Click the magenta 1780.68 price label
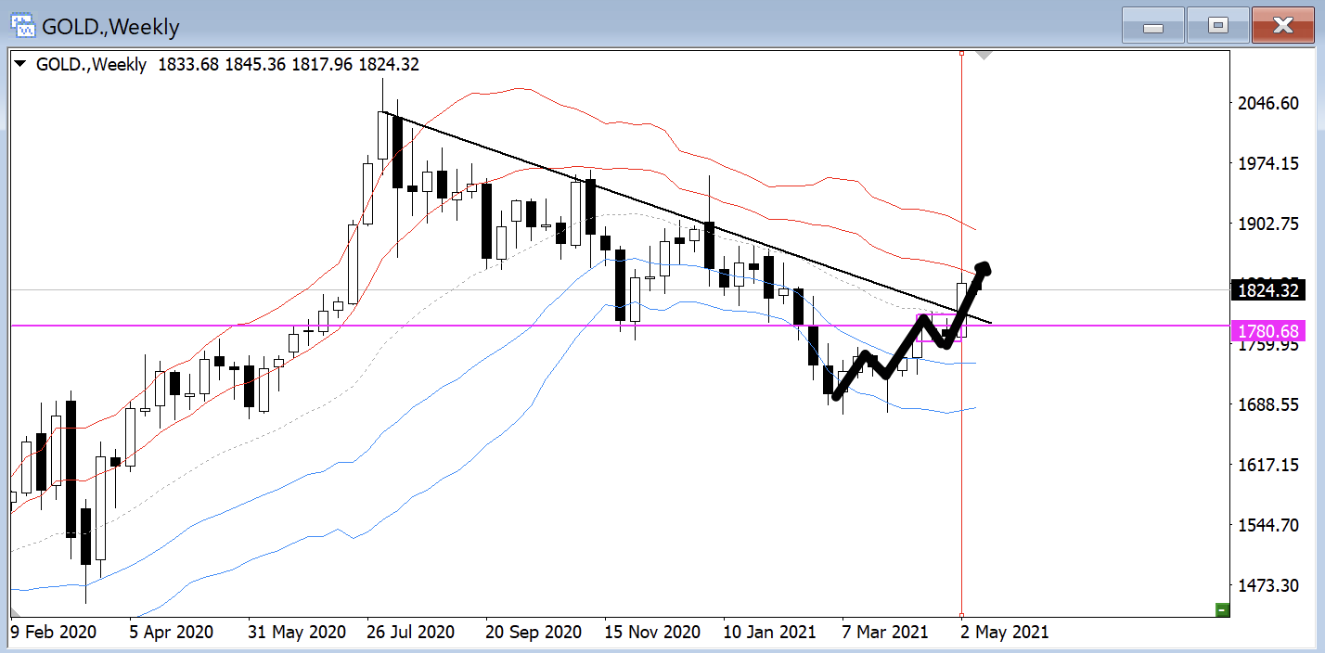 pos(1267,331)
